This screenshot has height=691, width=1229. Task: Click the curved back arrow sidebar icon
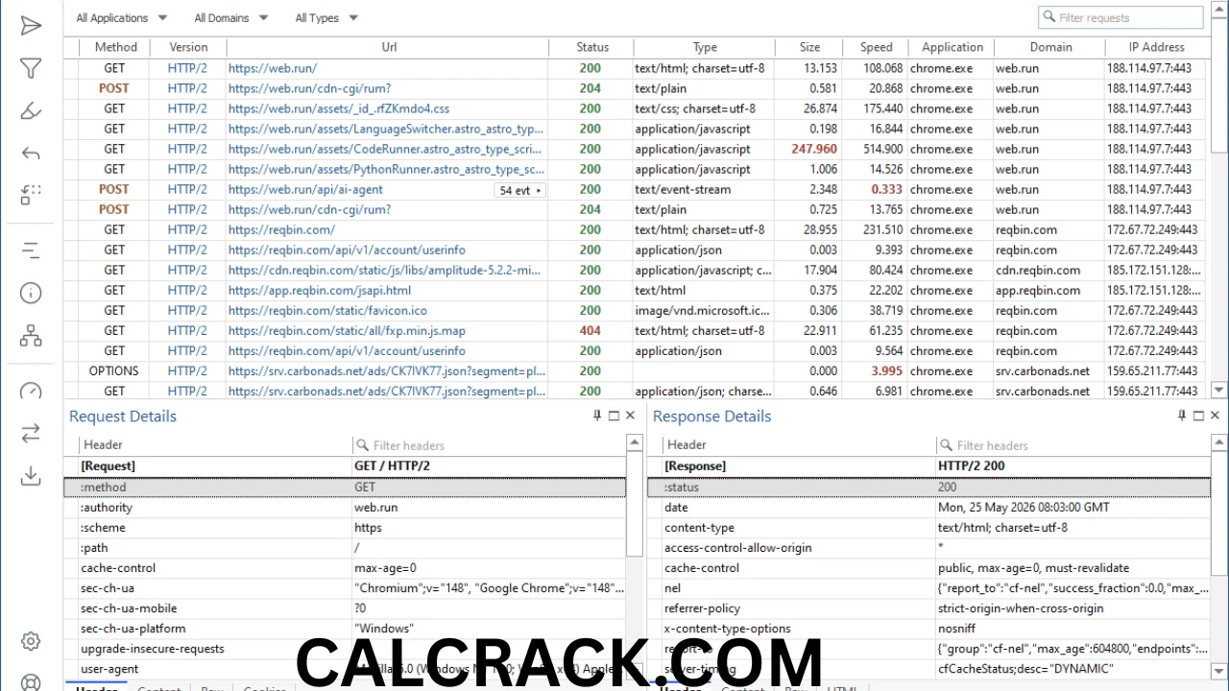[31, 153]
